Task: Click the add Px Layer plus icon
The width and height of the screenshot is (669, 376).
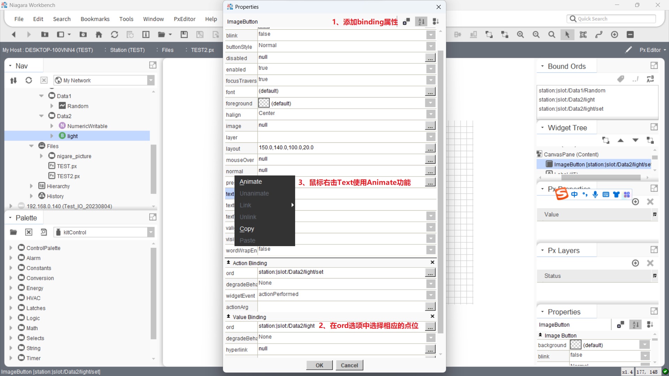Action: 635,263
